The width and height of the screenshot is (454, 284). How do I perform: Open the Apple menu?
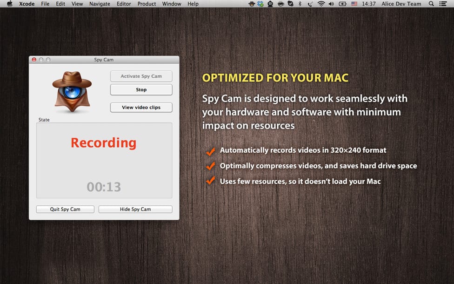point(10,4)
